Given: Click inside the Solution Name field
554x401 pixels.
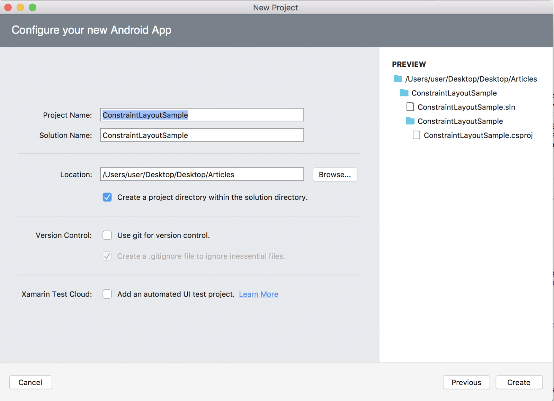Looking at the screenshot, I should (x=202, y=135).
